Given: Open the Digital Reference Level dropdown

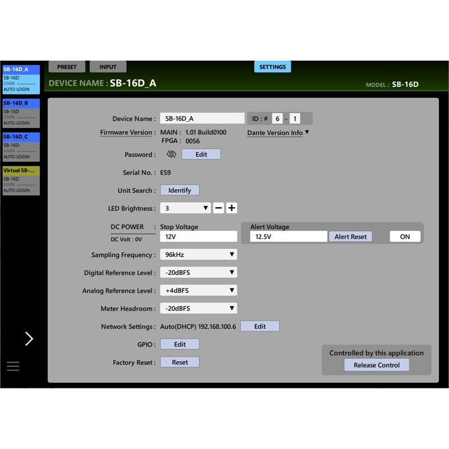Looking at the screenshot, I should coord(199,272).
